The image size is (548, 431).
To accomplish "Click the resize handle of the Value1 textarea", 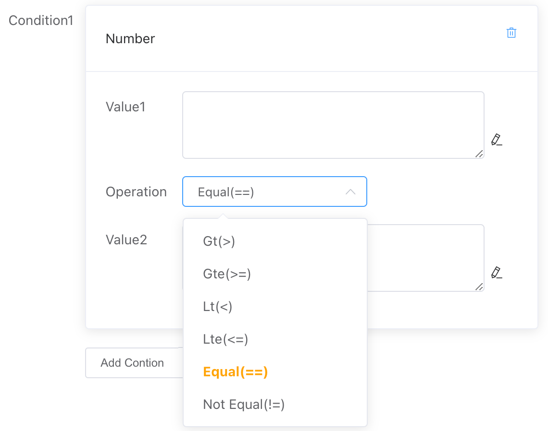I will (x=479, y=154).
